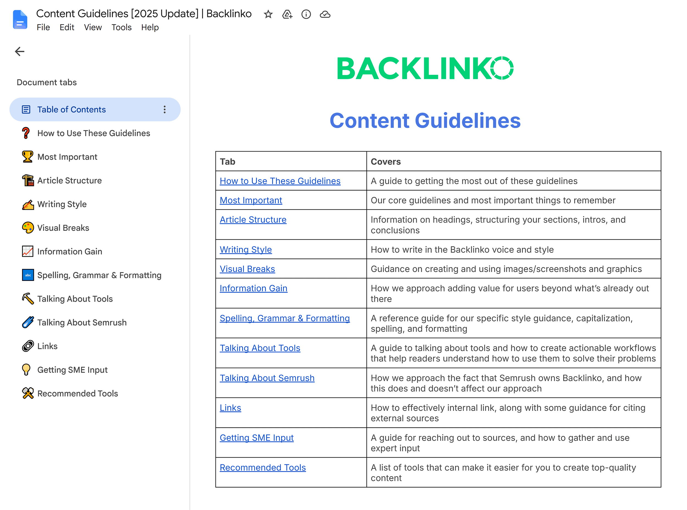Click cell 'How to write in the Backlinko voice'
687x510 pixels.
[513, 250]
